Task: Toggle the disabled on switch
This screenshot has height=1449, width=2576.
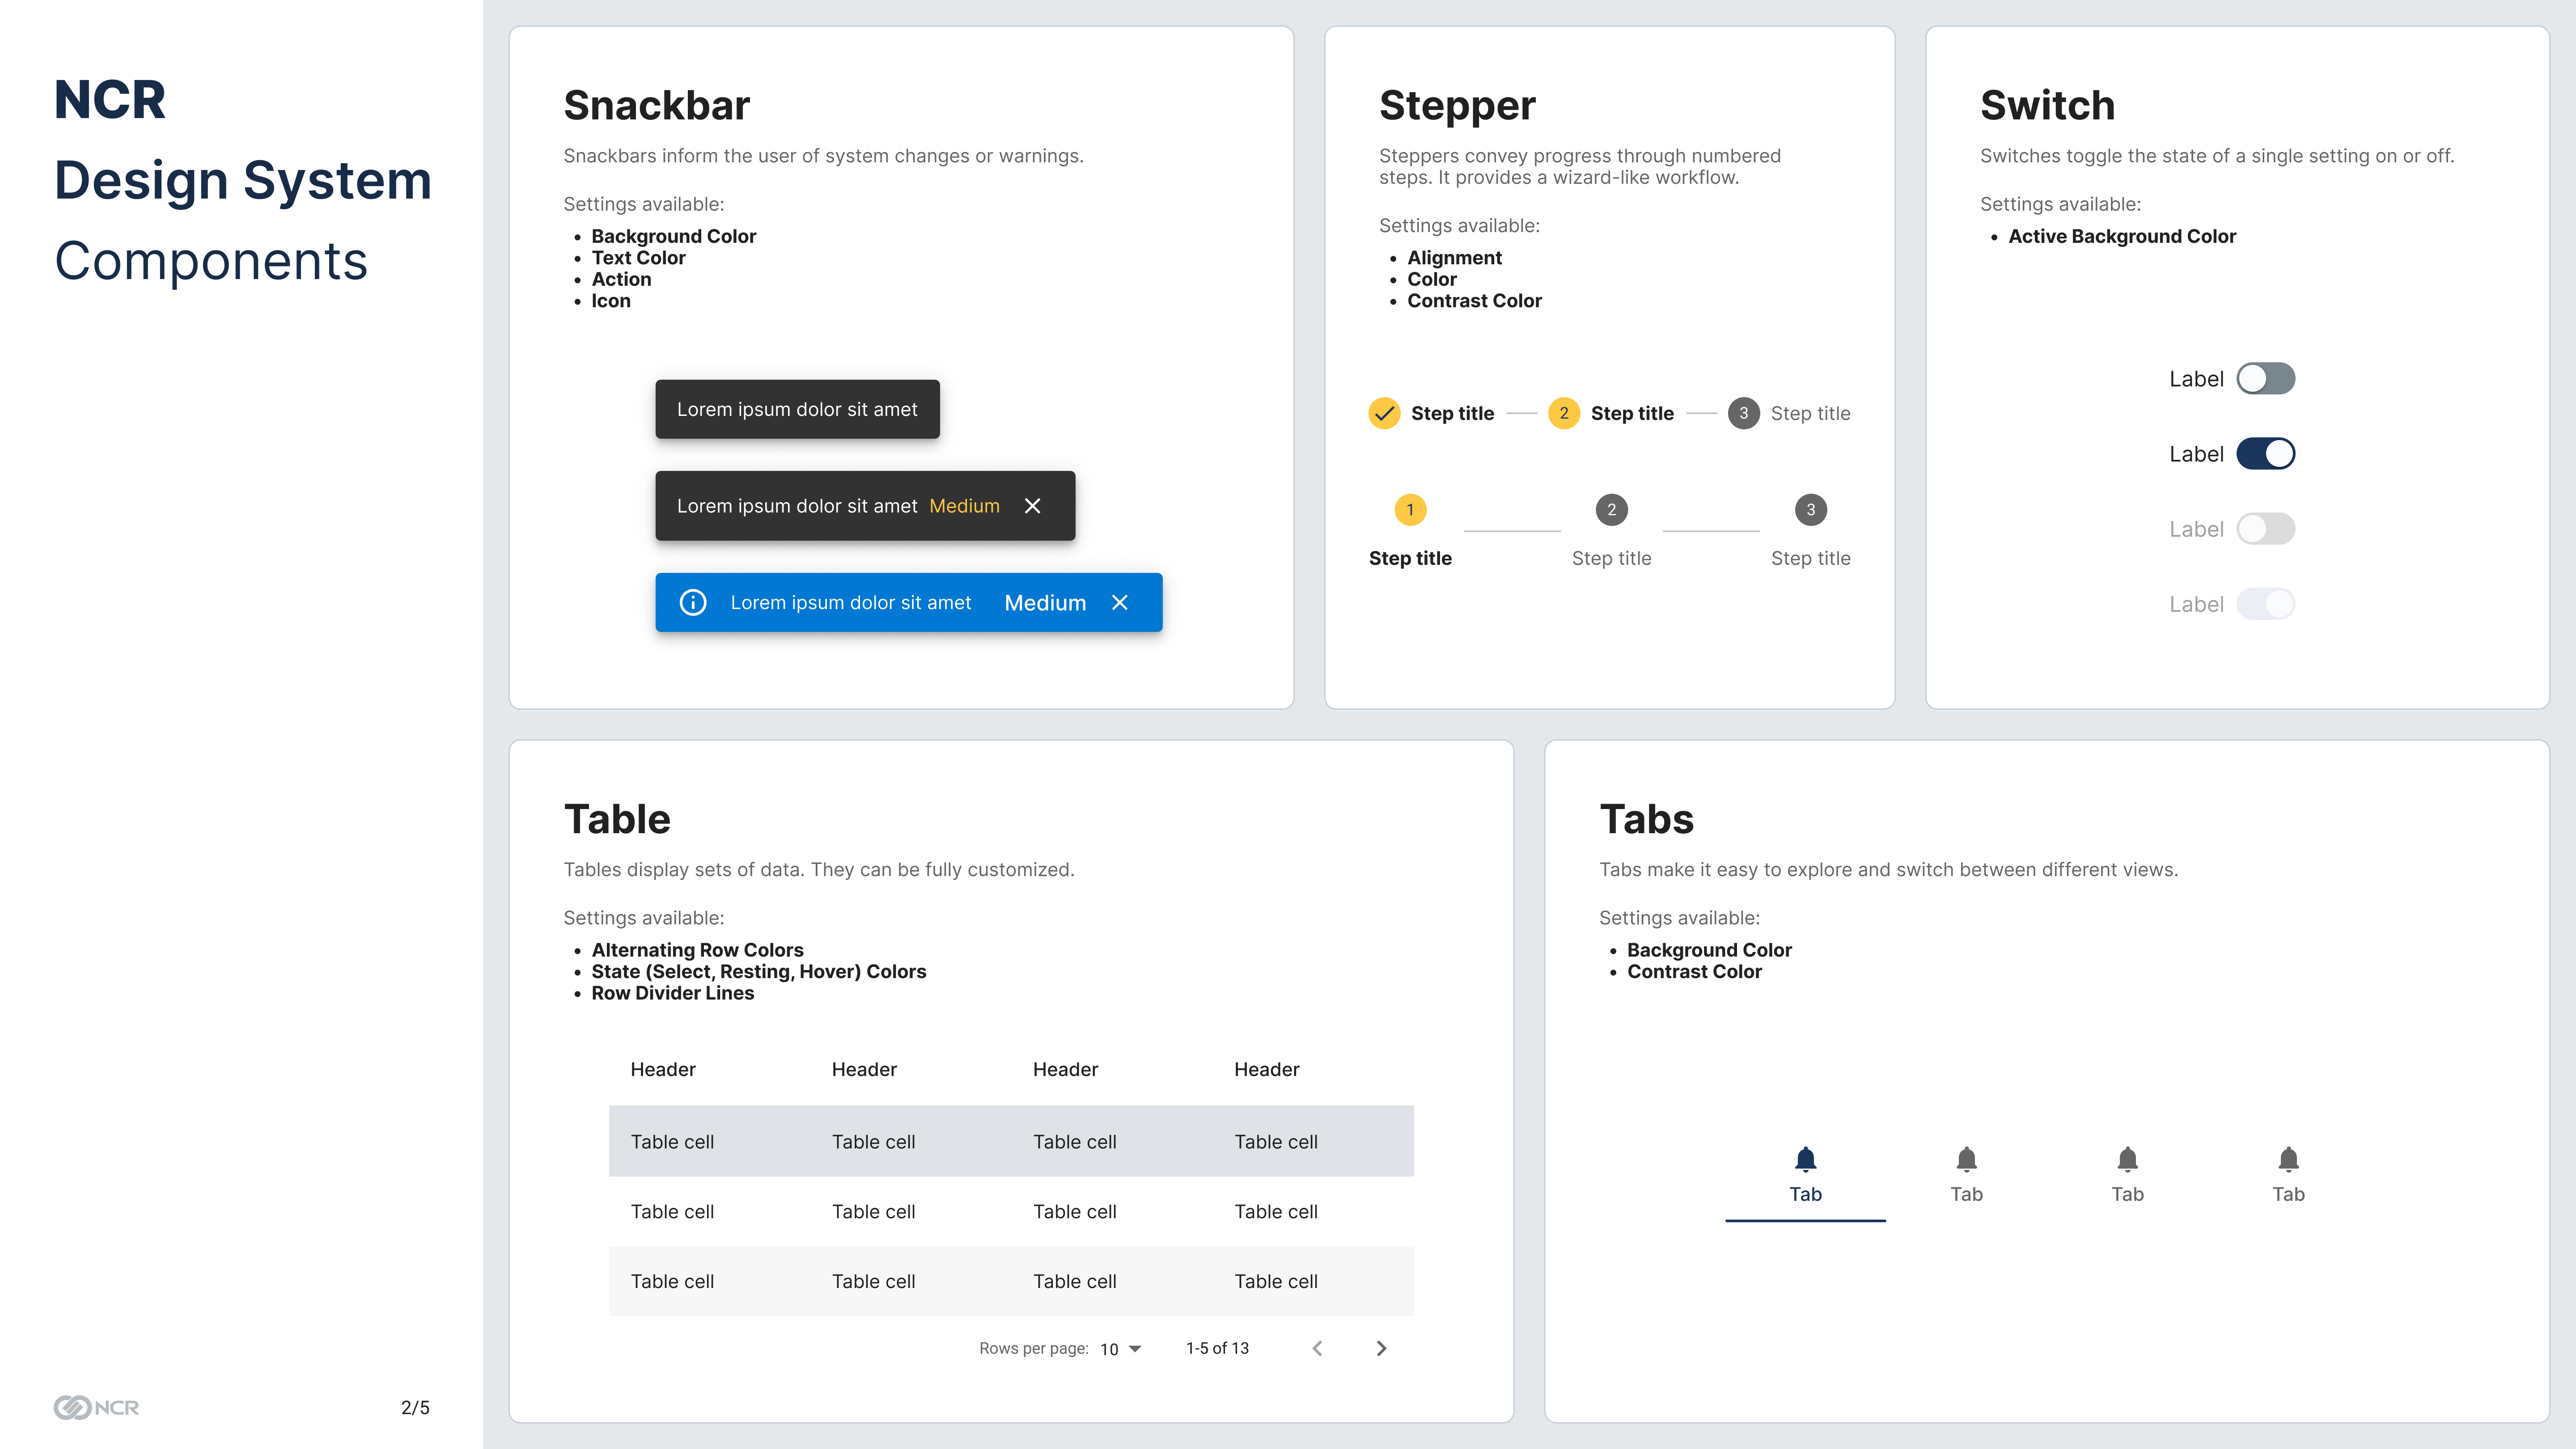Action: (x=2265, y=604)
